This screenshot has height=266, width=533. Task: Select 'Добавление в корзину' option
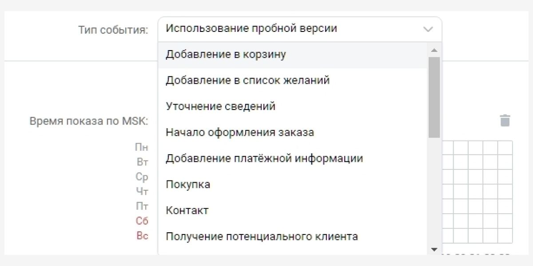click(226, 55)
